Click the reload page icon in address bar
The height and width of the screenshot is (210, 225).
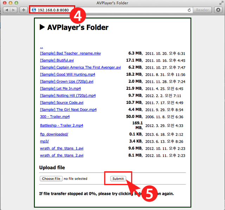point(189,10)
